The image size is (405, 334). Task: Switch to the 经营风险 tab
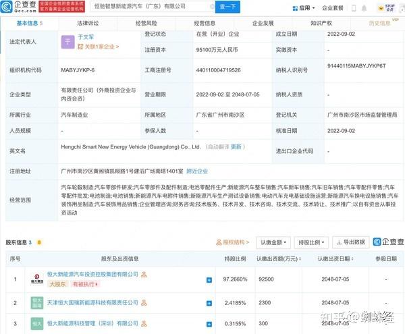click(146, 23)
